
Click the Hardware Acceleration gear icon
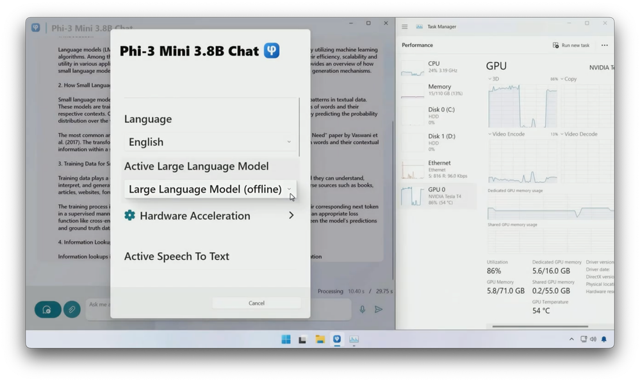coord(130,215)
